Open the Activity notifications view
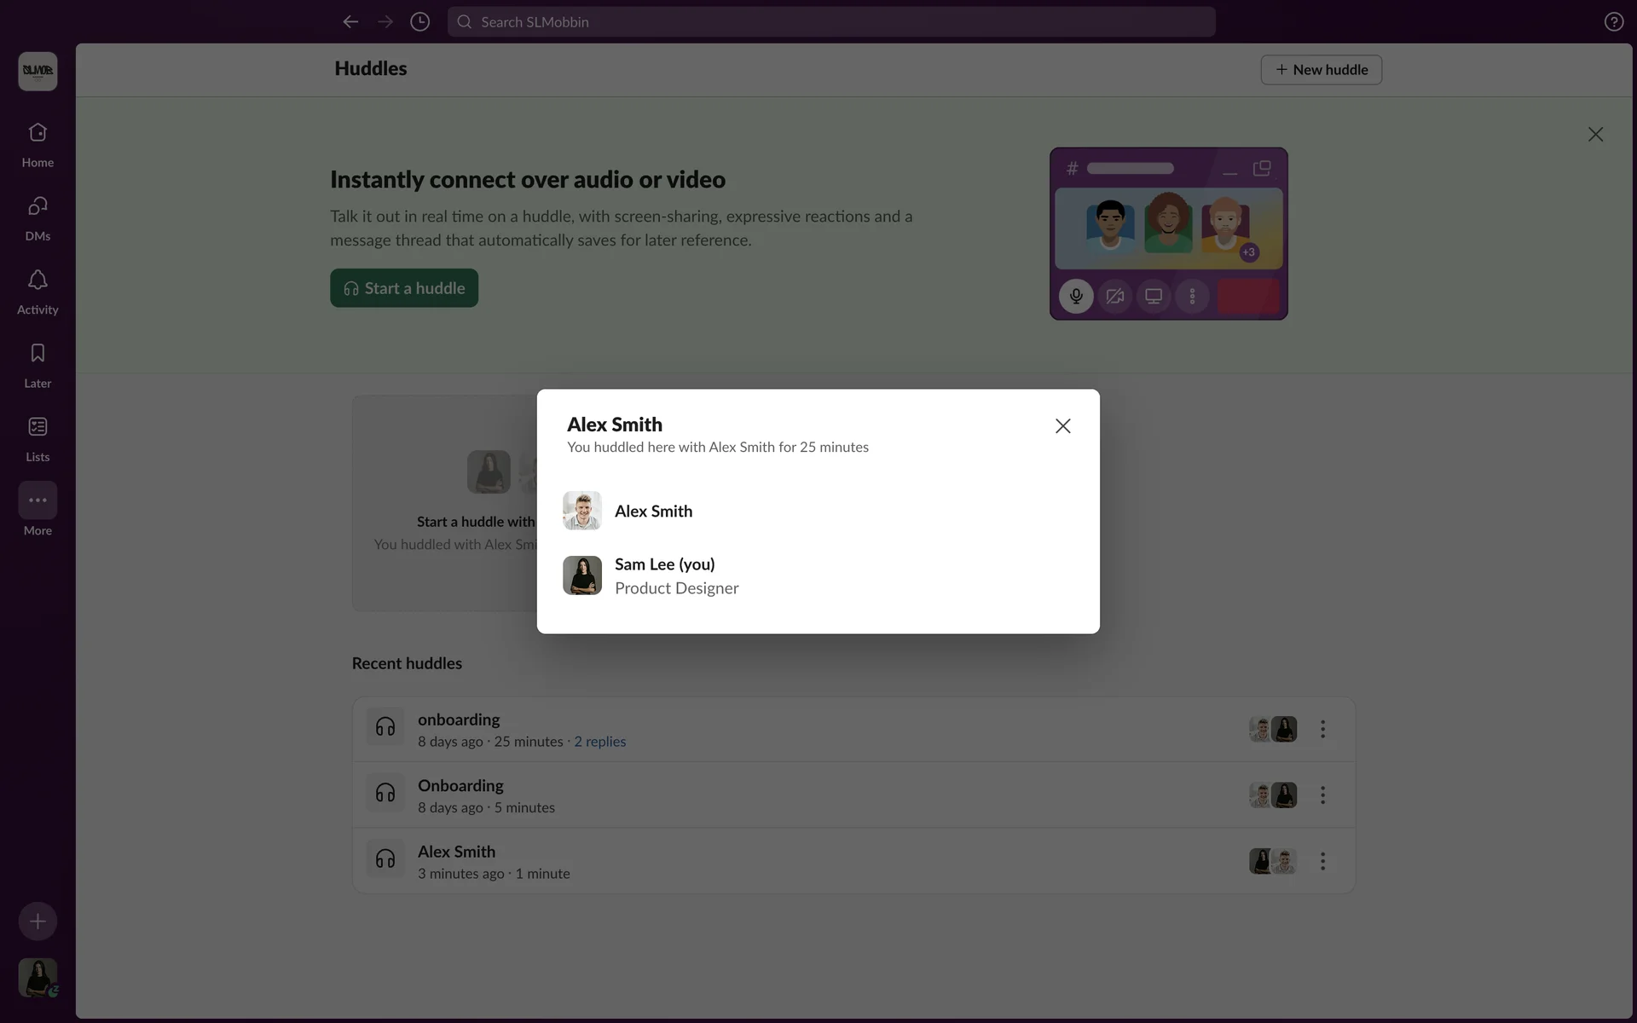This screenshot has width=1637, height=1023. click(38, 291)
